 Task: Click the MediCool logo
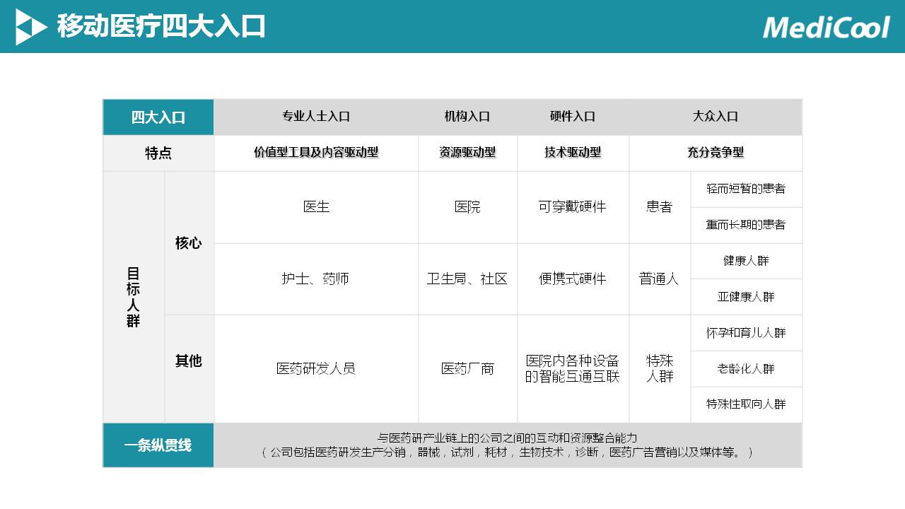click(826, 27)
